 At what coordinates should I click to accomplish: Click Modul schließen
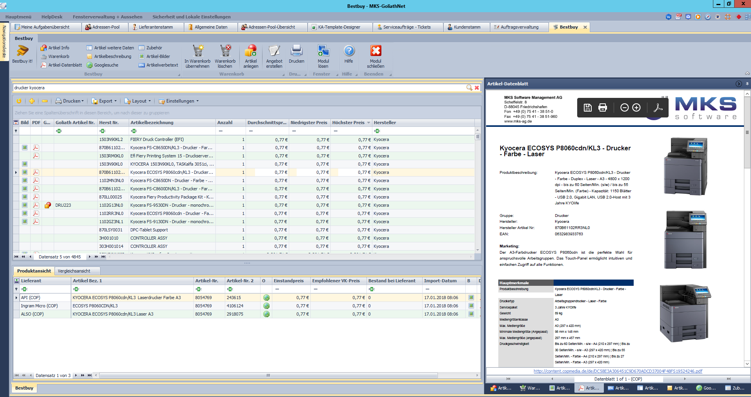tap(375, 56)
